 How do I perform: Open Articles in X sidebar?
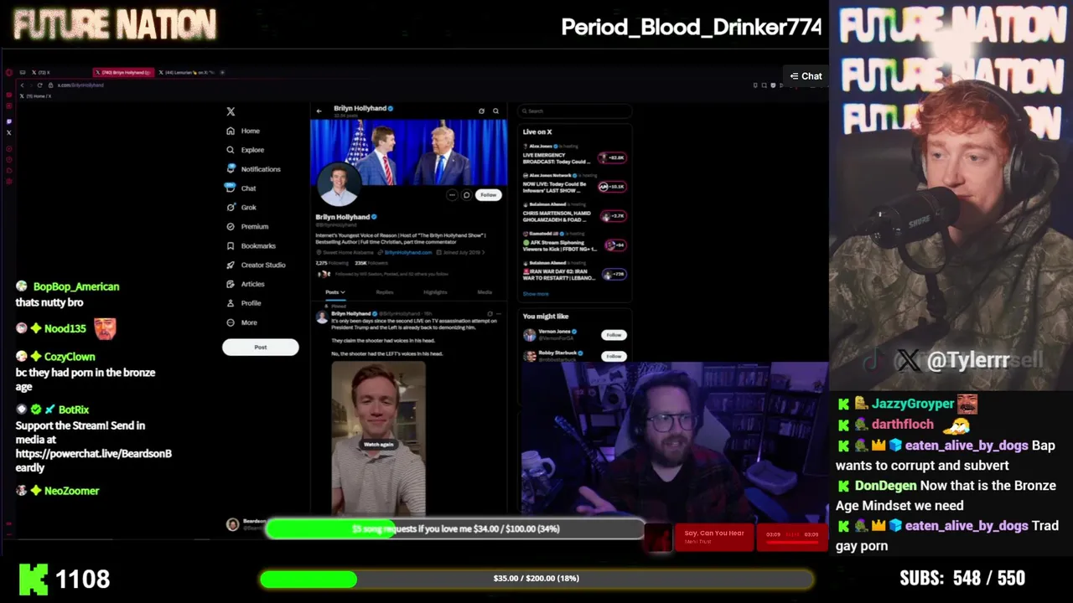click(245, 284)
